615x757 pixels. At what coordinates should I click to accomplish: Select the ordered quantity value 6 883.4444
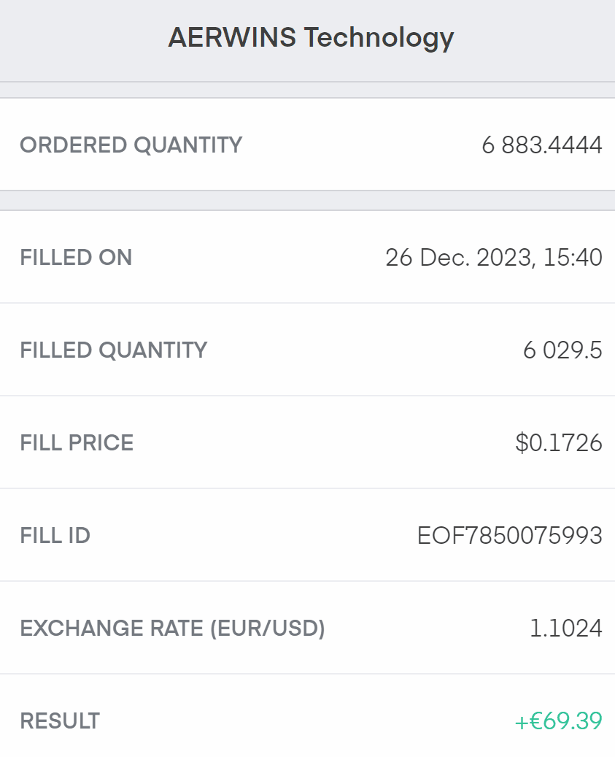tap(542, 145)
